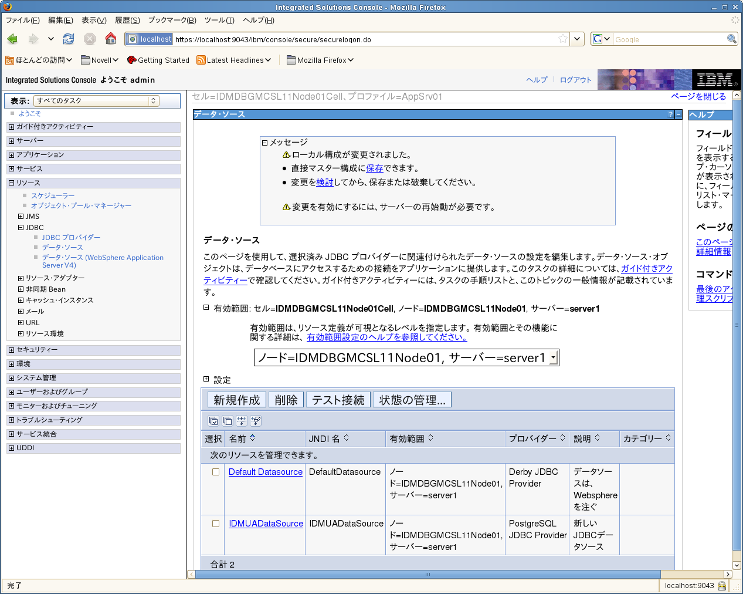Sort the table by 有効範囲 column
This screenshot has width=743, height=594.
(431, 438)
